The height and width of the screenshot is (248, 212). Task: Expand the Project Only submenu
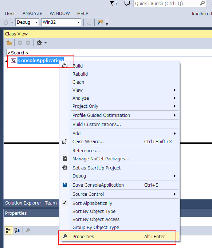[x=174, y=106]
